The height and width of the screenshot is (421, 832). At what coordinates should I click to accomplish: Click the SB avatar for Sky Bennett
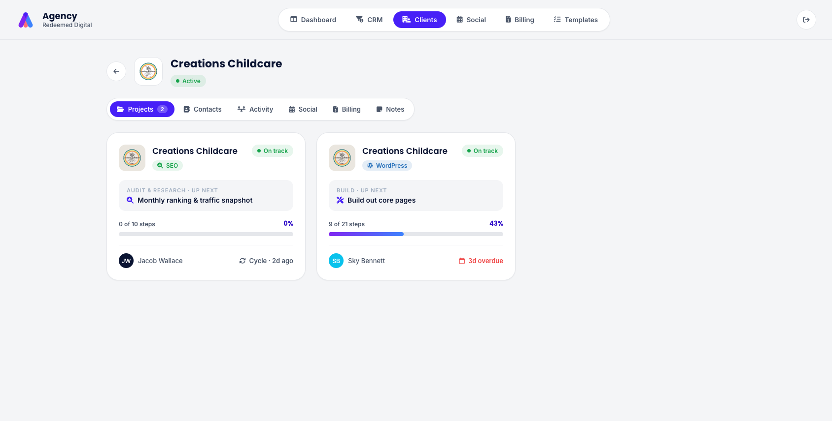click(x=336, y=261)
